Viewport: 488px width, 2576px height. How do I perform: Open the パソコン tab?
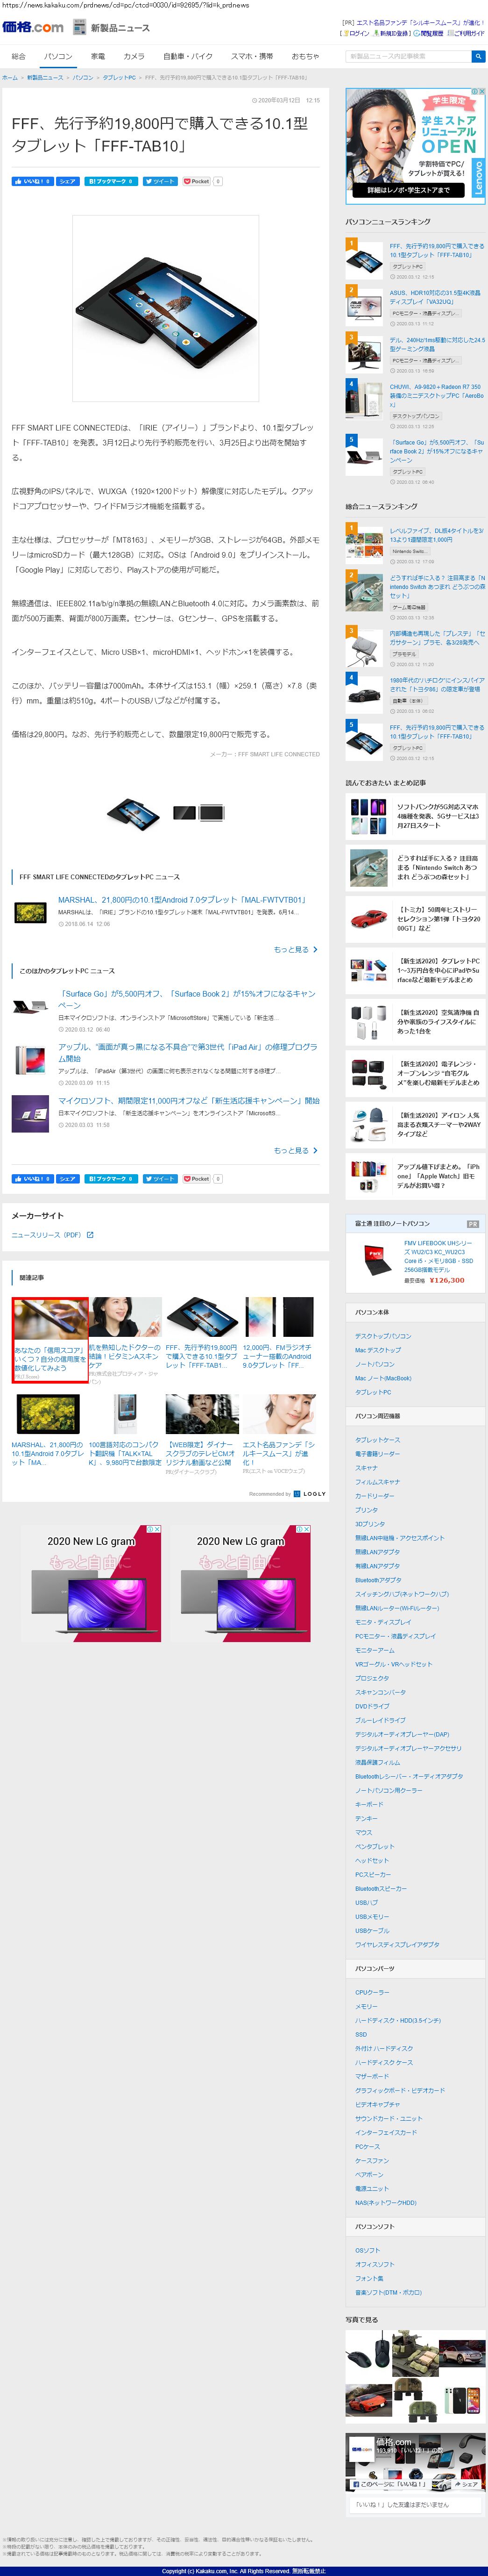[58, 56]
